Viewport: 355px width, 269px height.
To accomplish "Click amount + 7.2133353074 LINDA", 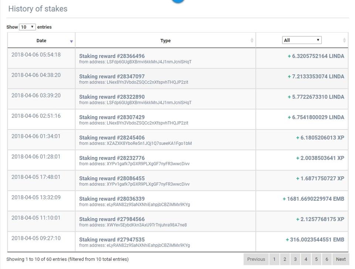I will (x=316, y=76).
